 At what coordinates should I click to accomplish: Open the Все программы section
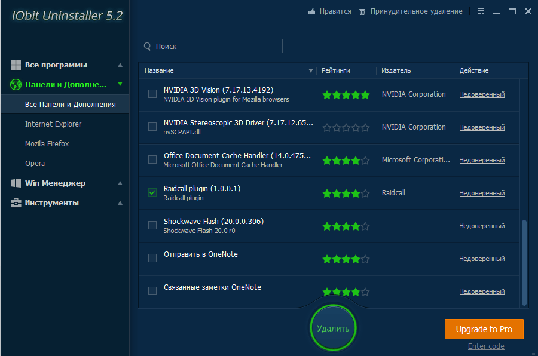pos(56,65)
